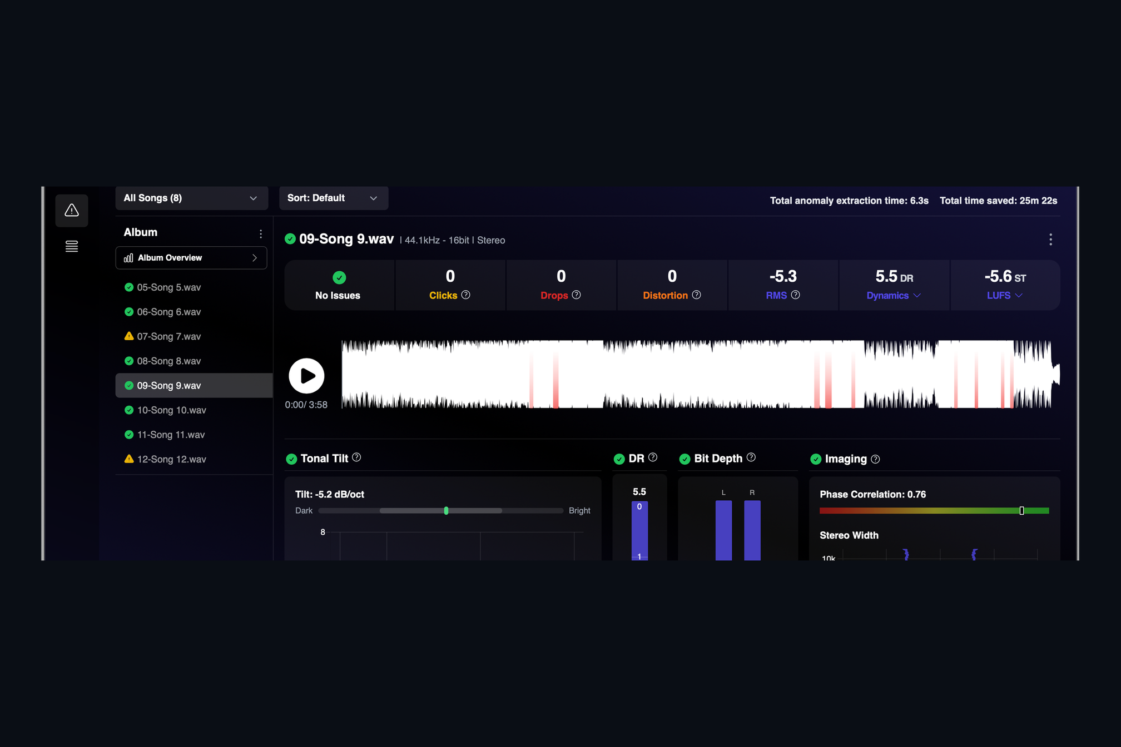Click green status check beside 09-Song 9.wav title

click(x=290, y=239)
